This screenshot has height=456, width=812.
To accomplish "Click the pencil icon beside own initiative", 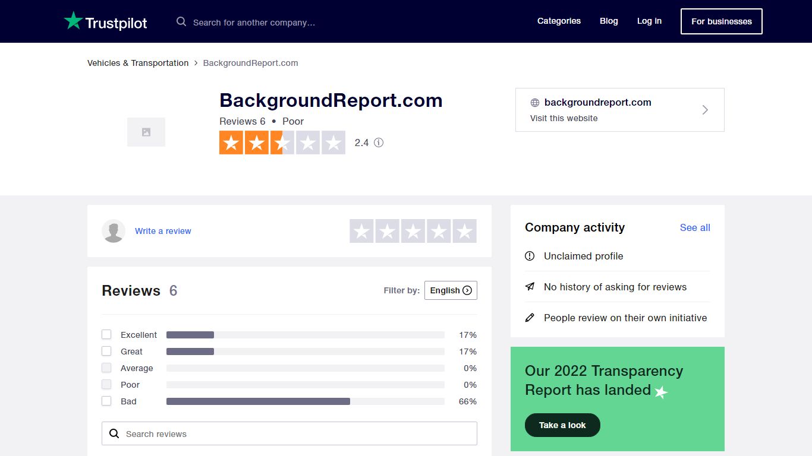I will tap(530, 318).
